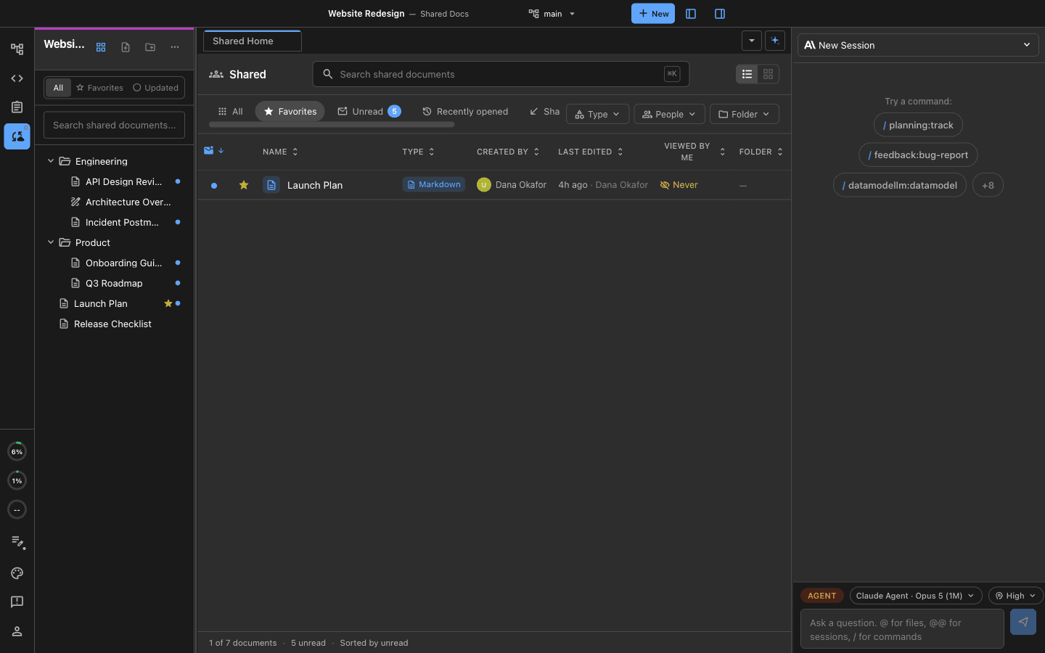The image size is (1045, 653).
Task: Select the Unread tab
Action: [369, 111]
